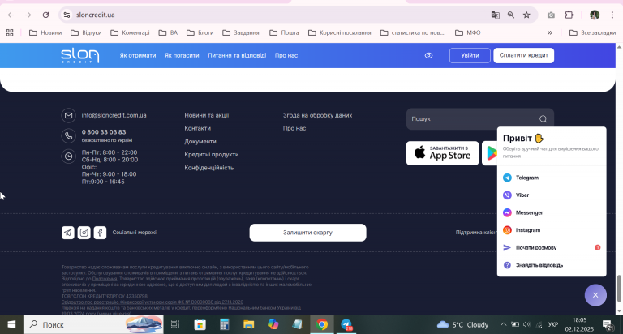
Task: Open the App Store download badge
Action: (x=442, y=153)
